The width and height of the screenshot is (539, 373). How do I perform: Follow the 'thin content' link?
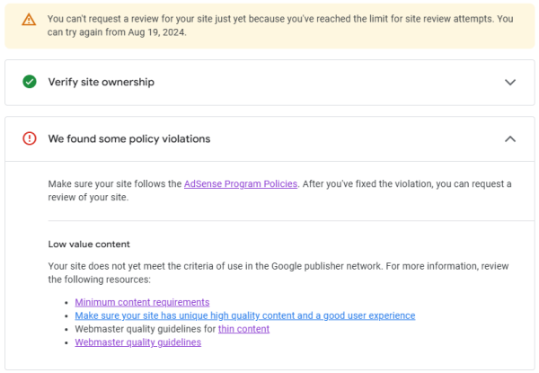243,329
